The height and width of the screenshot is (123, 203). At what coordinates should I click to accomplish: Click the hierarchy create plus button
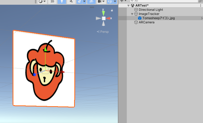click(x=122, y=1)
